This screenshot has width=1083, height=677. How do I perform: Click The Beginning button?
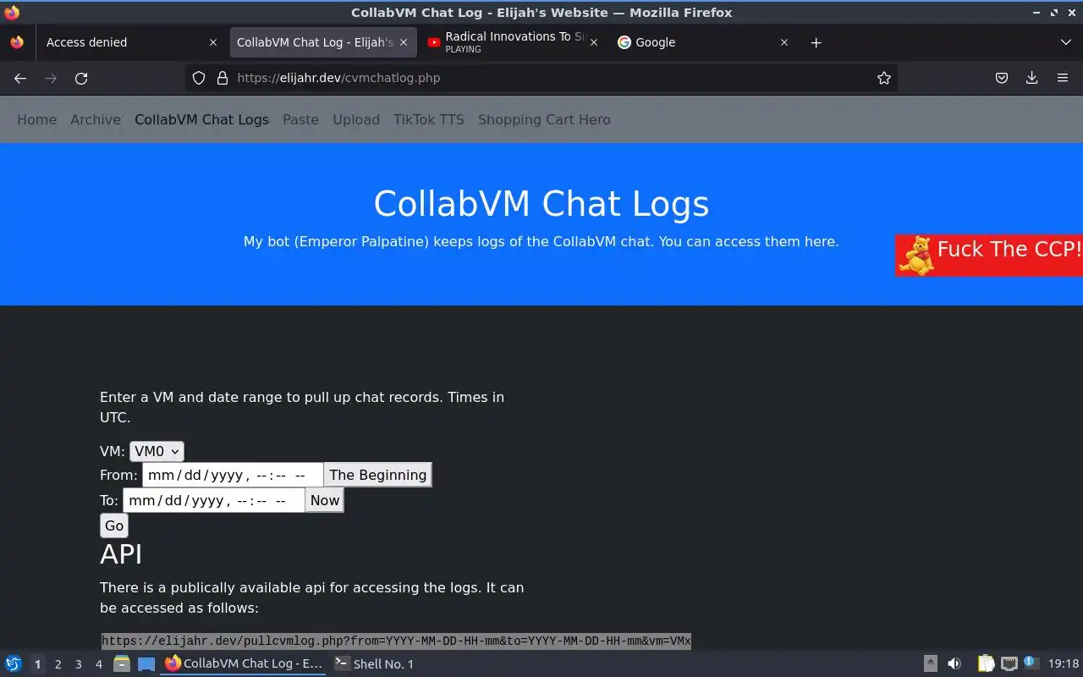378,475
